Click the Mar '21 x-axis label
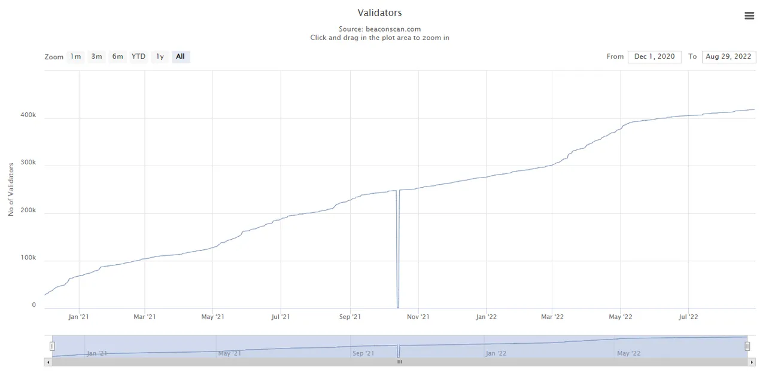 144,317
